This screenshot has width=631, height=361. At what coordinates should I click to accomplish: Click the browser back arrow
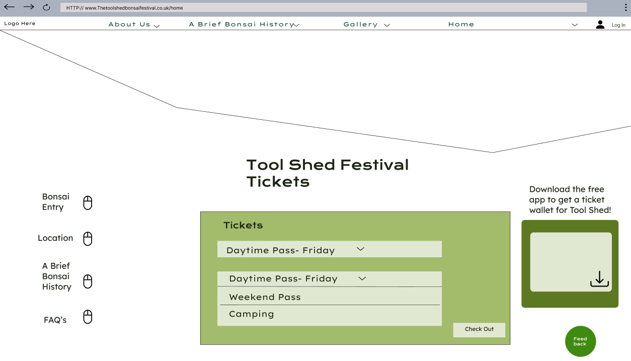(10, 7)
